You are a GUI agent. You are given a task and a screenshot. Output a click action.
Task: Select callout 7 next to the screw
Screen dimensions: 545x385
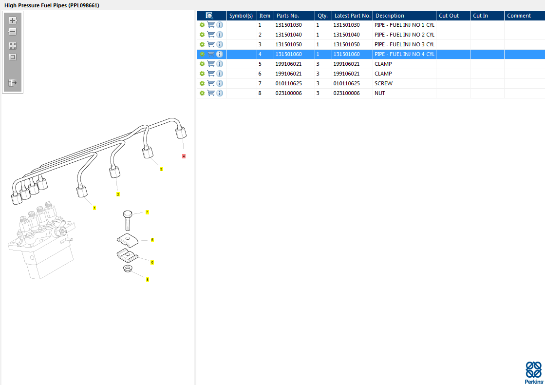(x=148, y=212)
